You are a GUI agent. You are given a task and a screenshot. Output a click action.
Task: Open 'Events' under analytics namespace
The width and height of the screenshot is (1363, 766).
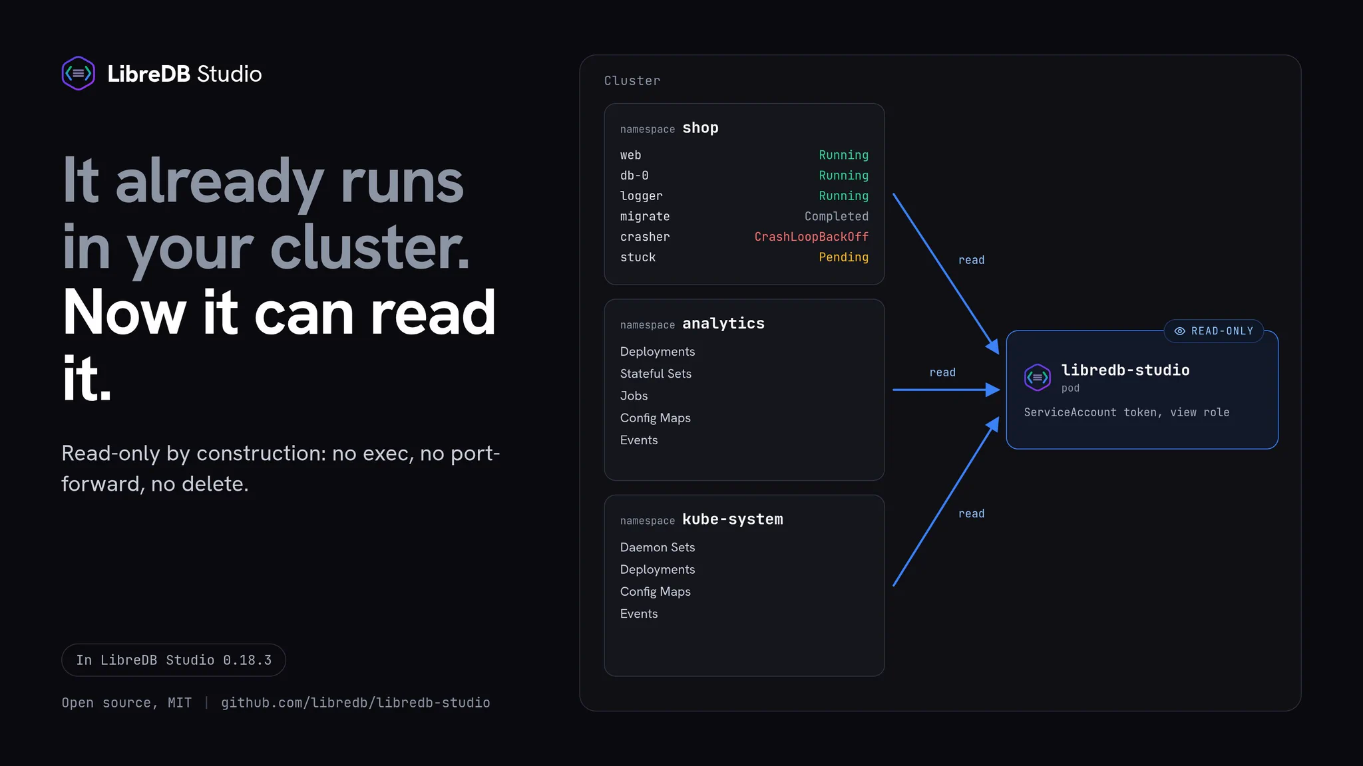point(639,440)
